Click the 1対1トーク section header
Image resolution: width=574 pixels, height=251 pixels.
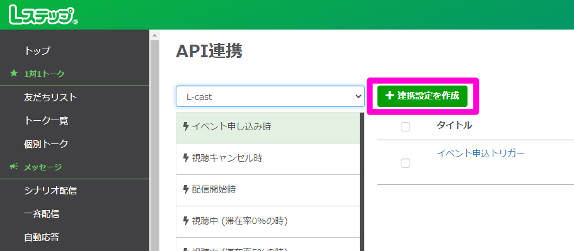click(x=44, y=74)
